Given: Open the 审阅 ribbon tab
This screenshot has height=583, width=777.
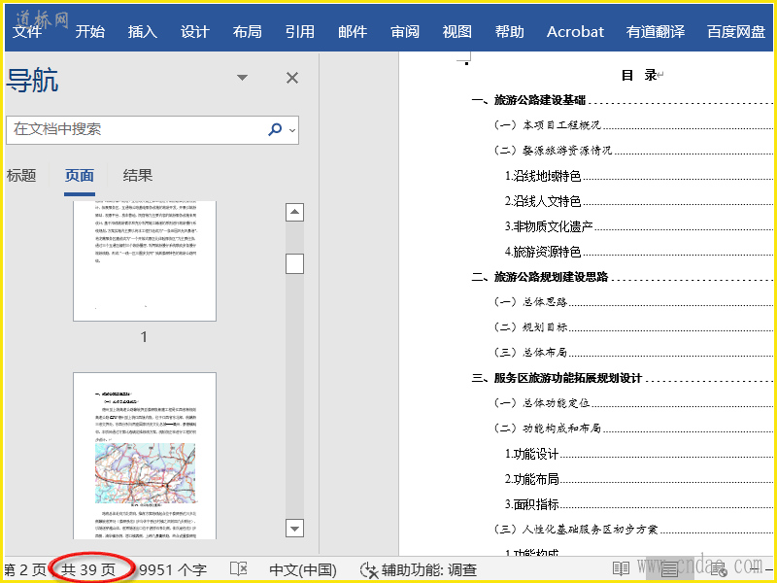Looking at the screenshot, I should pos(405,32).
